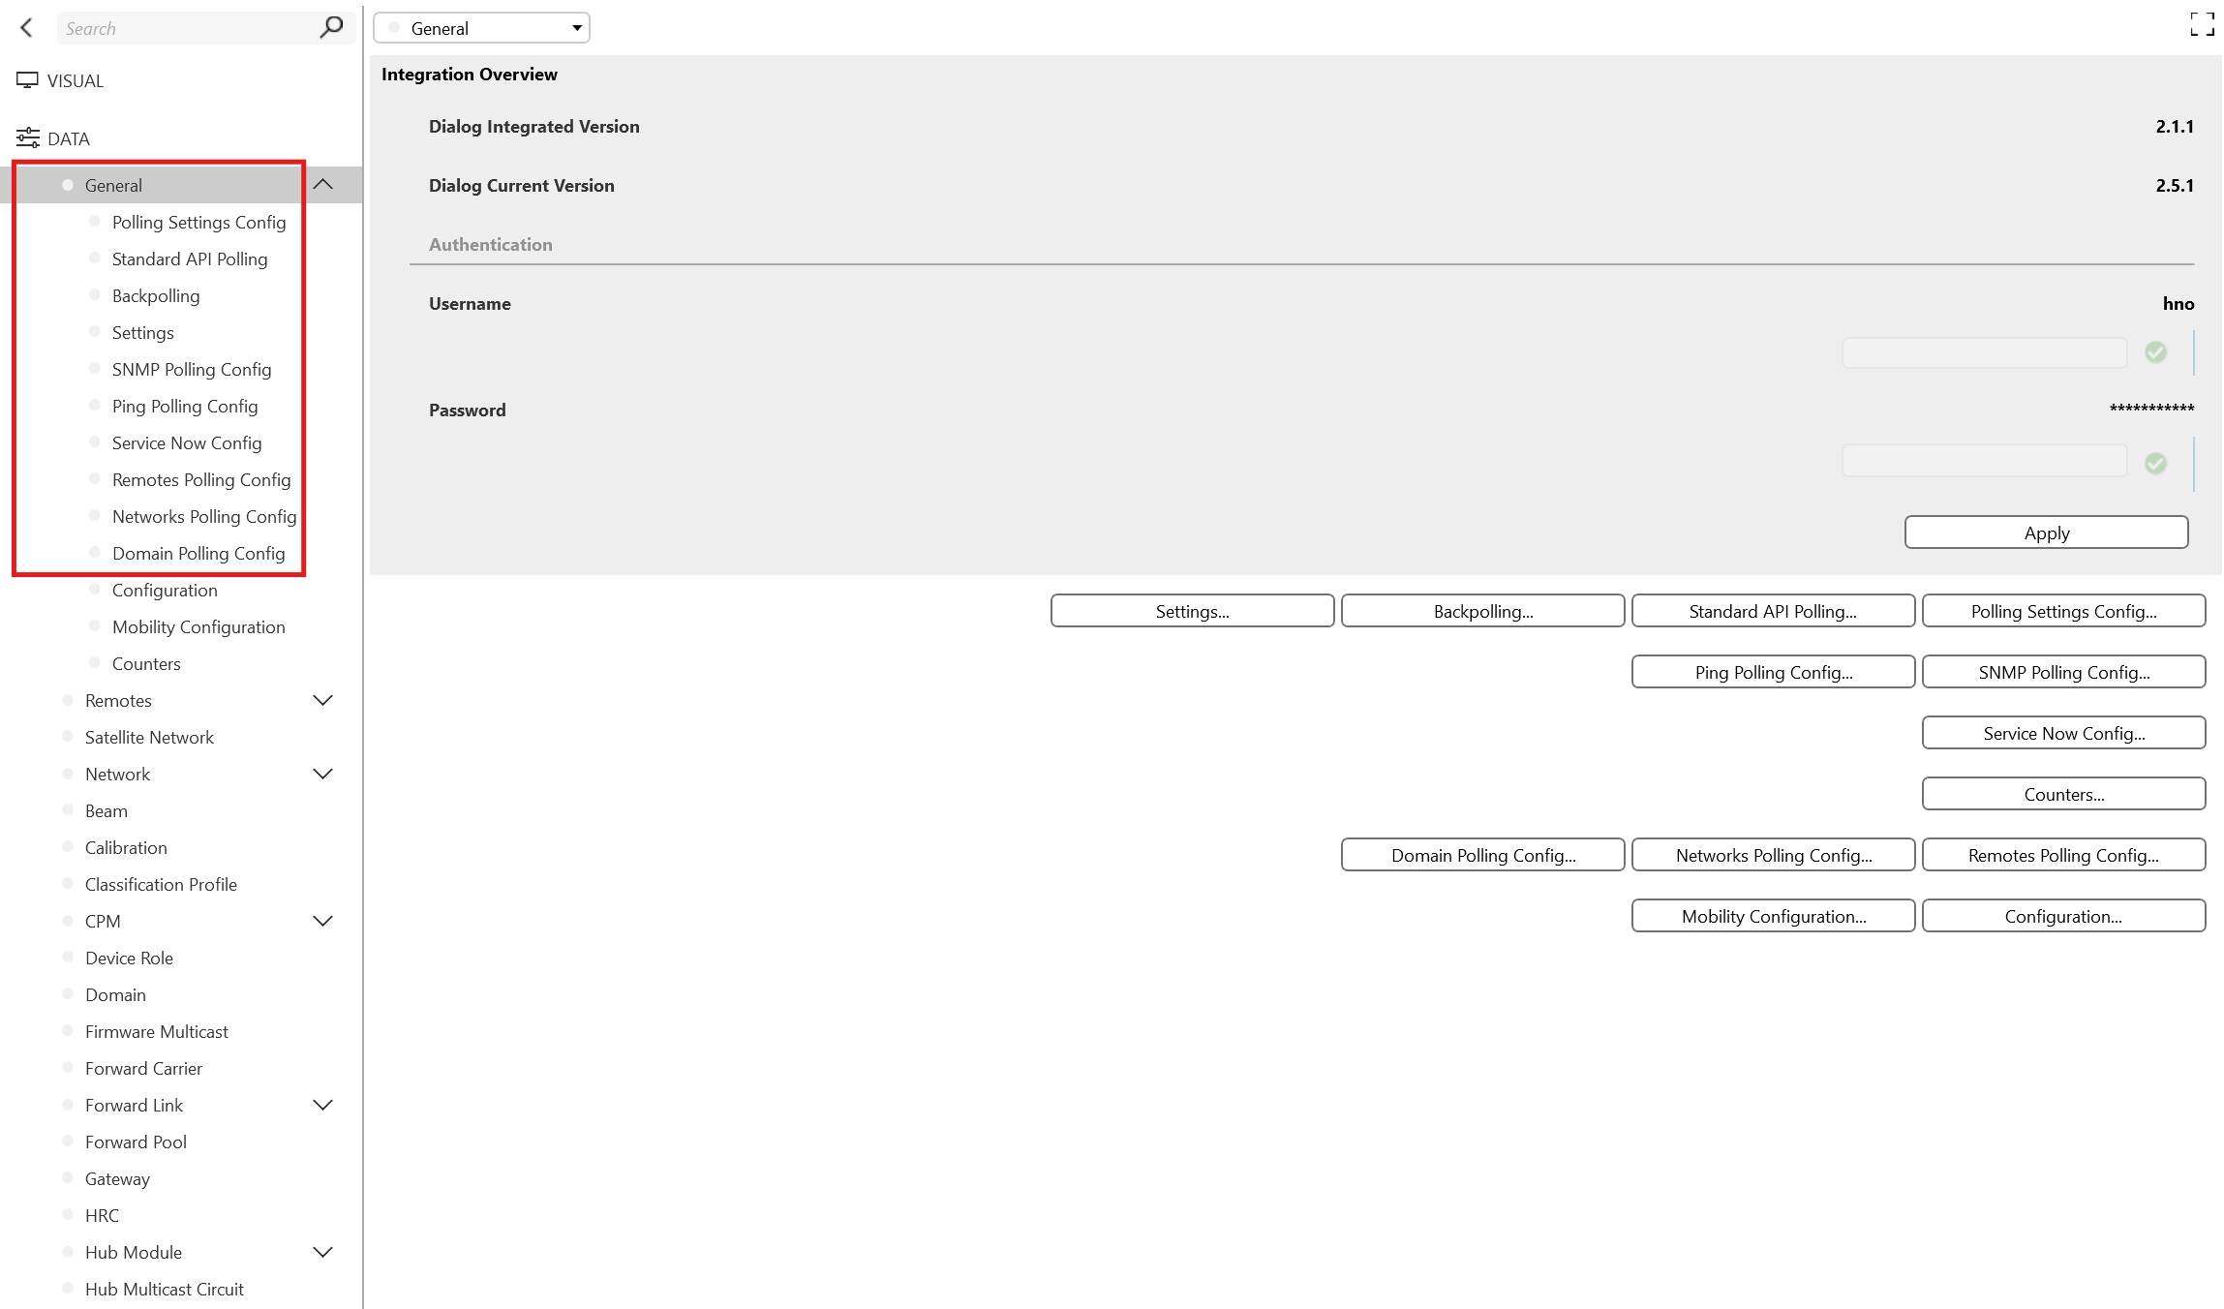Viewport: 2224px width, 1309px height.
Task: Click the Counters... button
Action: tap(2063, 794)
